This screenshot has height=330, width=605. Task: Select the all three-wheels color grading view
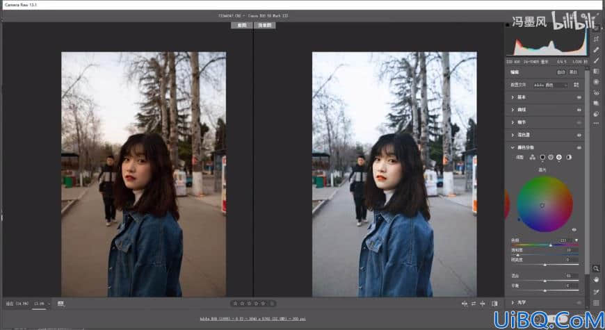(x=533, y=157)
